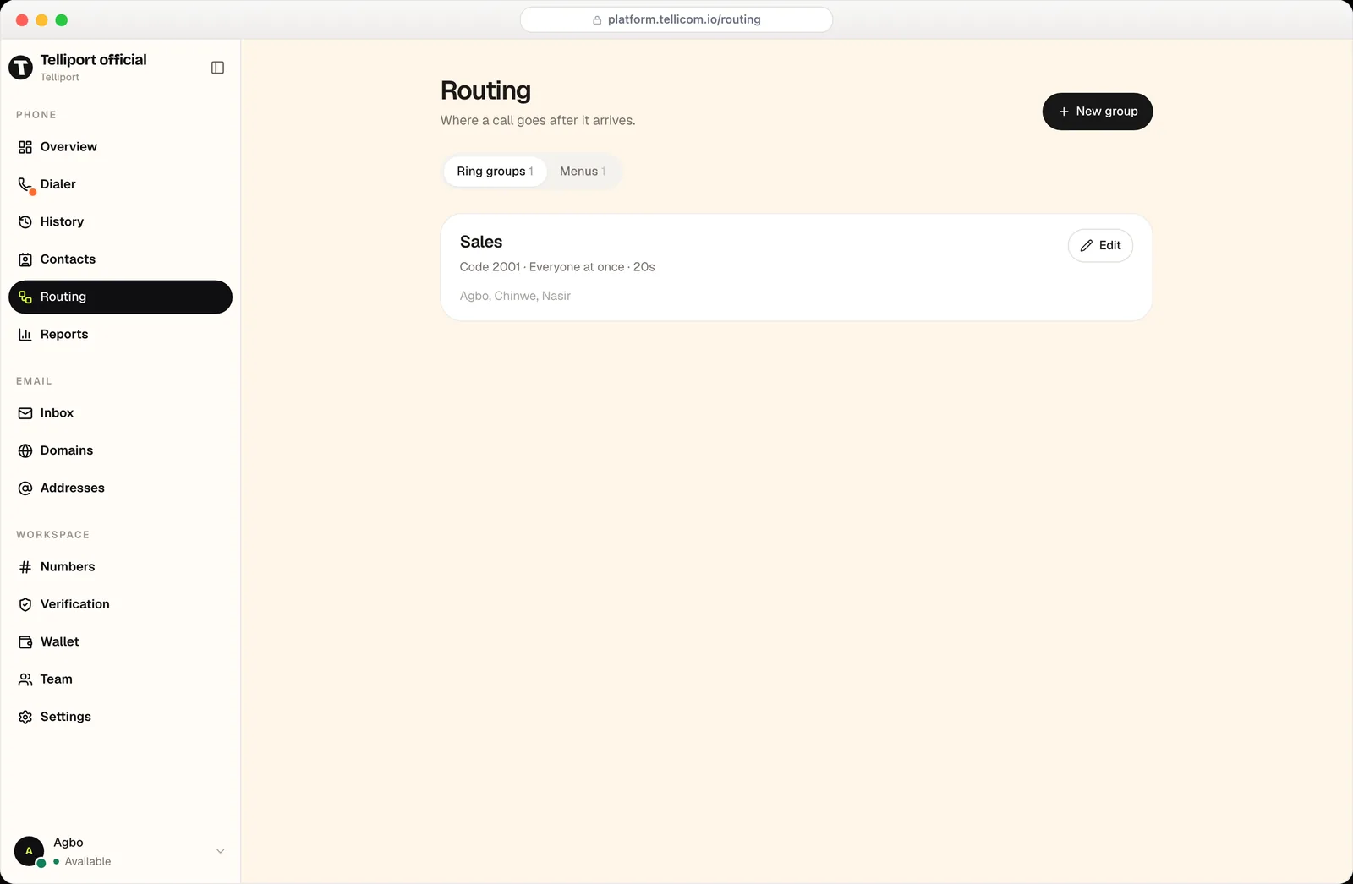Open the Domains globe icon
The width and height of the screenshot is (1353, 884).
25,451
